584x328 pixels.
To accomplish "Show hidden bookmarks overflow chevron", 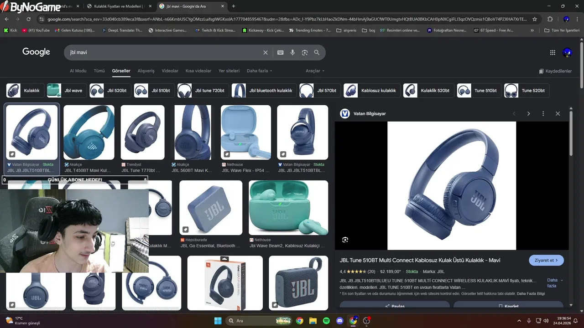I will click(x=532, y=31).
